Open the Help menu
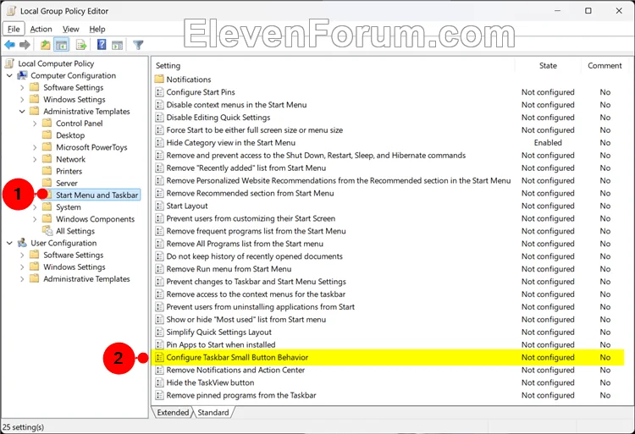635x434 pixels. point(97,29)
